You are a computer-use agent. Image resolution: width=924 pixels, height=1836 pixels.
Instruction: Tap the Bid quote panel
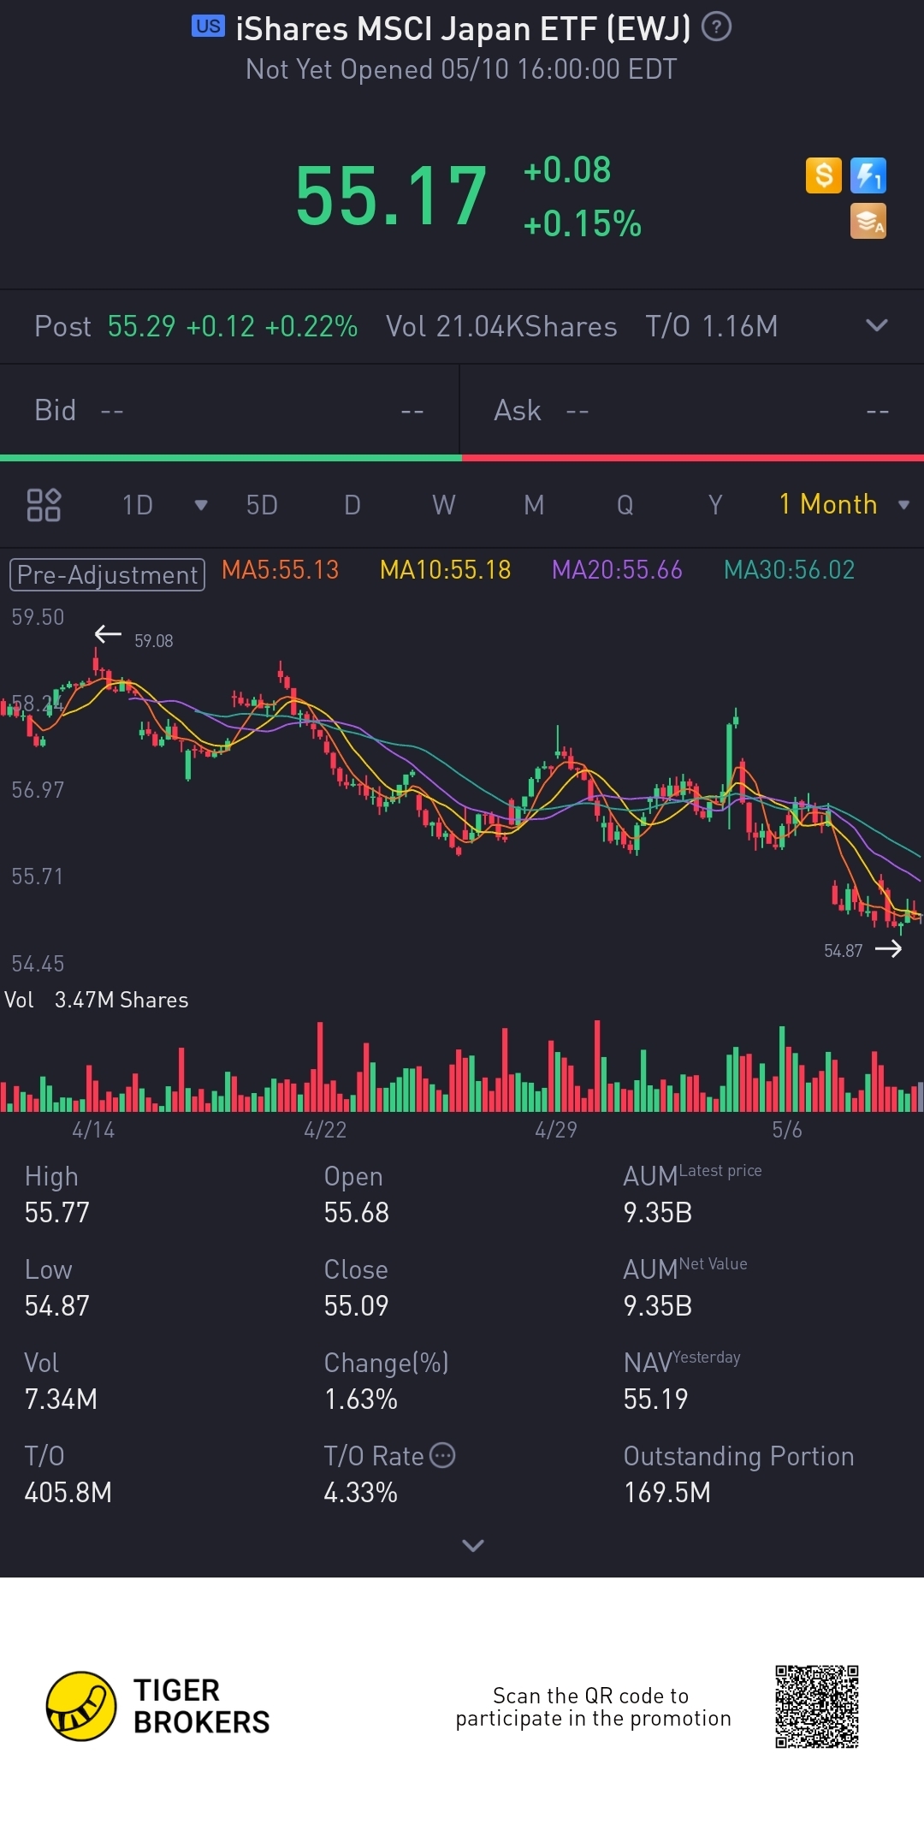pos(229,411)
